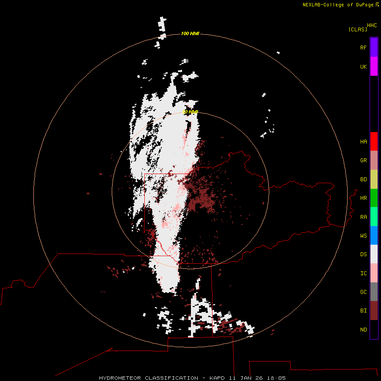Click the RA light-green legend swatch
Viewport: 381px width, 381px height.
(374, 217)
